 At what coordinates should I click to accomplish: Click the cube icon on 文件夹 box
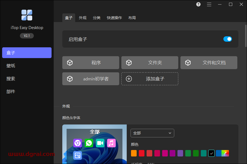pos(129,63)
